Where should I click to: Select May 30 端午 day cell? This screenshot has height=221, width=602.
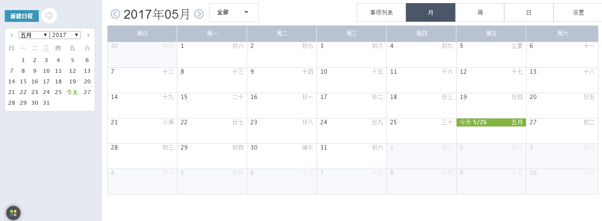(281, 156)
